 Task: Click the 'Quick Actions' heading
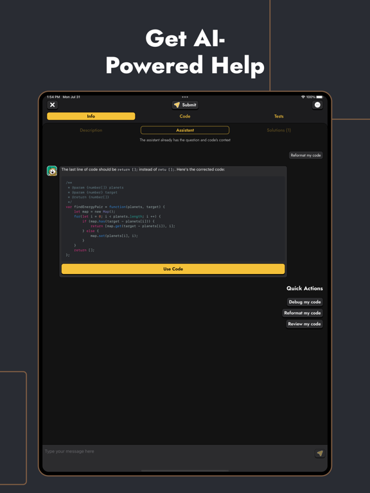coord(304,288)
